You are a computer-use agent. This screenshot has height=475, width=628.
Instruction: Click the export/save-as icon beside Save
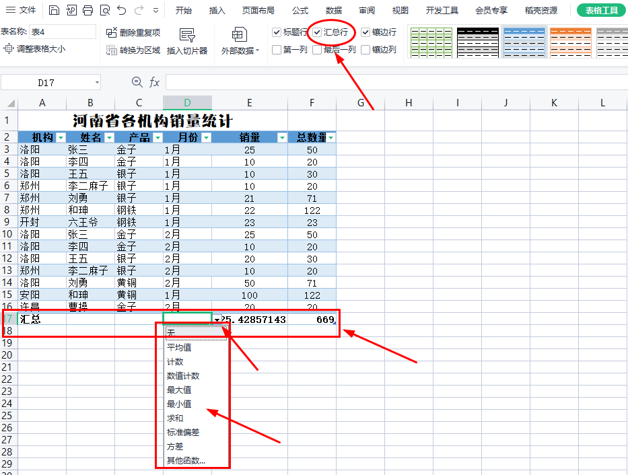click(71, 10)
